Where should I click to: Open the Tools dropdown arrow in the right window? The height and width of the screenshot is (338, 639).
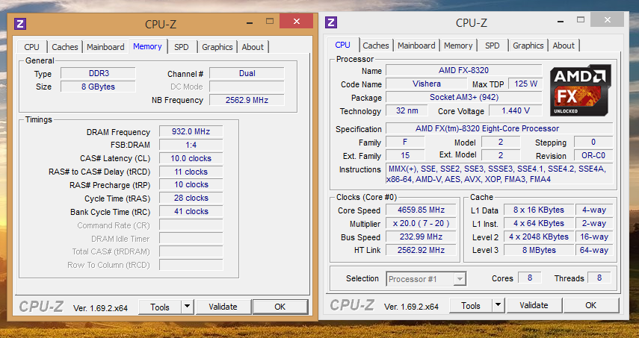point(498,305)
